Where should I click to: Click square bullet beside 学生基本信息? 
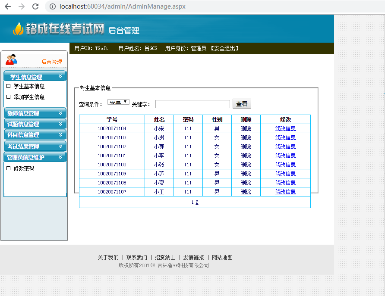(x=8, y=86)
